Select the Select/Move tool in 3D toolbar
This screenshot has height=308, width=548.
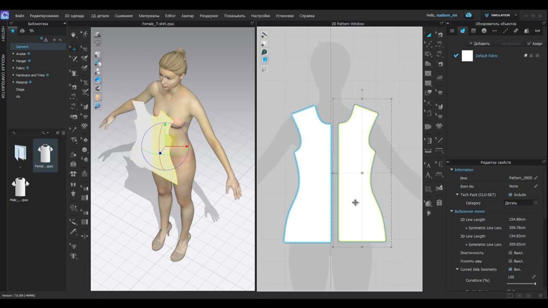74,49
